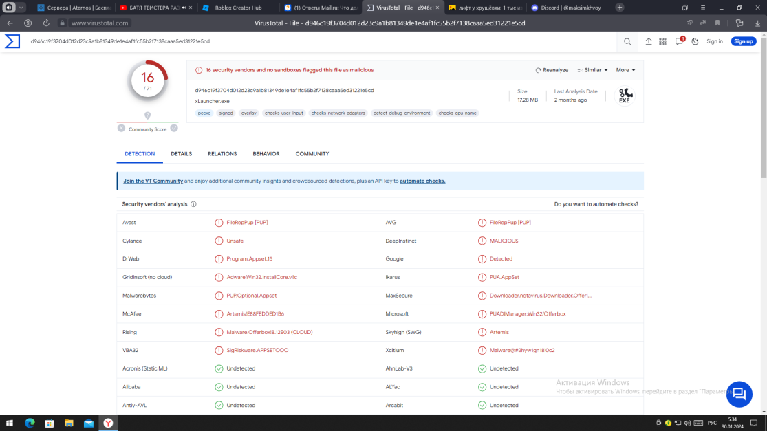Open the browser tab list chevron

[x=22, y=8]
